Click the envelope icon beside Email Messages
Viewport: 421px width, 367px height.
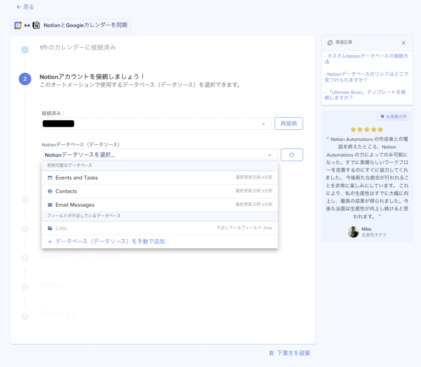click(50, 205)
